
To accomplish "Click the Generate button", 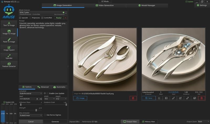I will pos(55,122).
